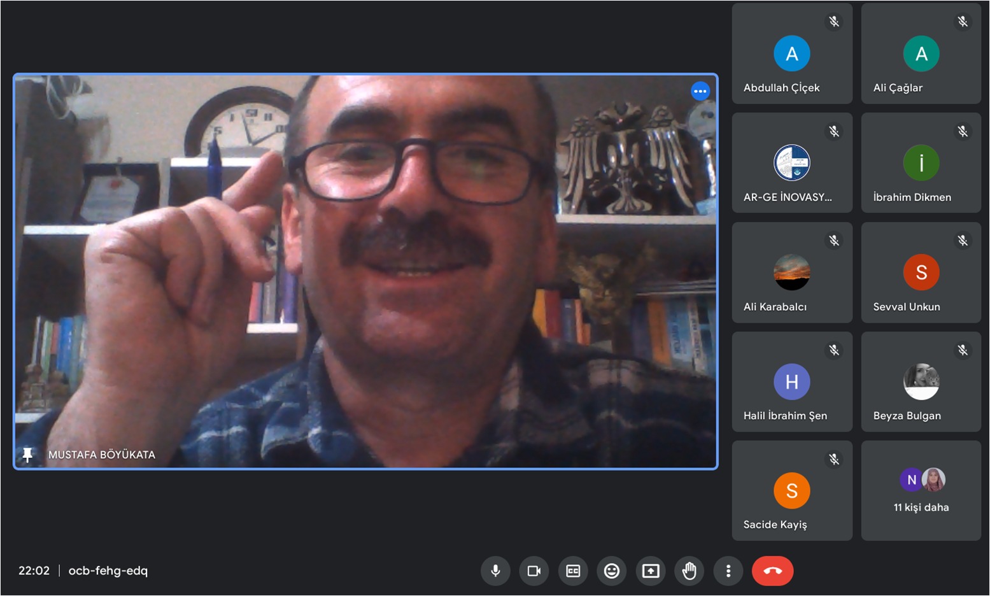Select İbrahim Dikmen's green avatar
The width and height of the screenshot is (990, 596).
pos(921,163)
